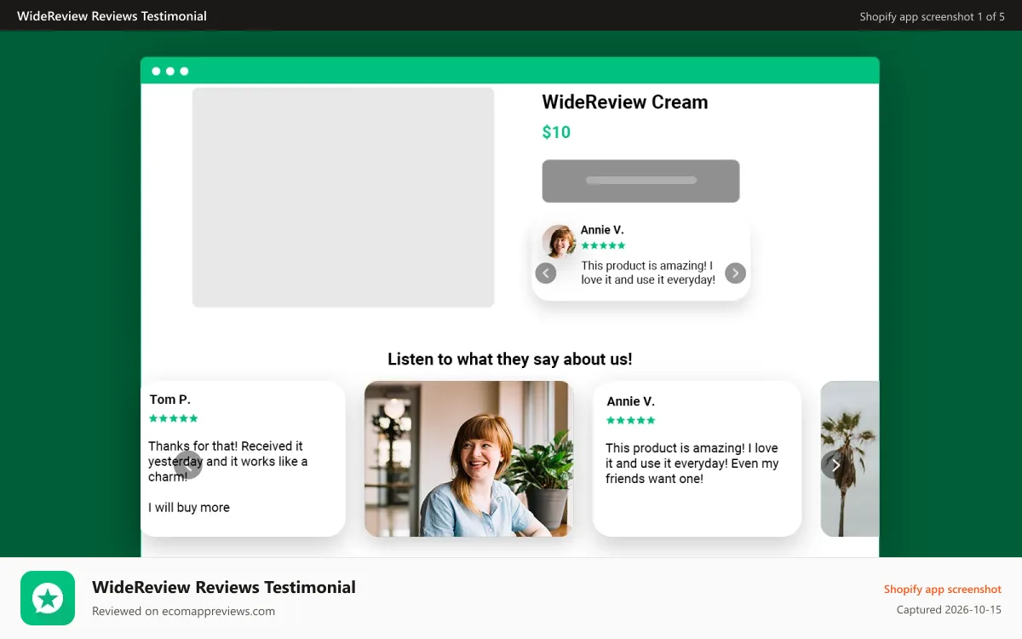The height and width of the screenshot is (639, 1022).
Task: Open the smiling woman photo in carousel
Action: click(x=468, y=458)
